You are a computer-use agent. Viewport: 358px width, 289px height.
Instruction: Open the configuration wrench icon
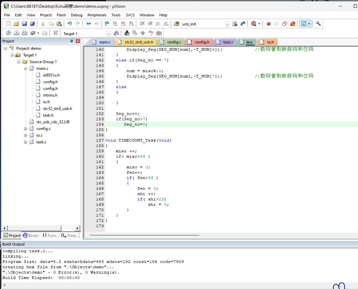pos(318,24)
